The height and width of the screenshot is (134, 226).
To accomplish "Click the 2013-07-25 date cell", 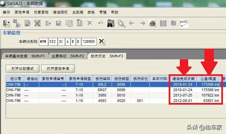I will coord(182,95).
